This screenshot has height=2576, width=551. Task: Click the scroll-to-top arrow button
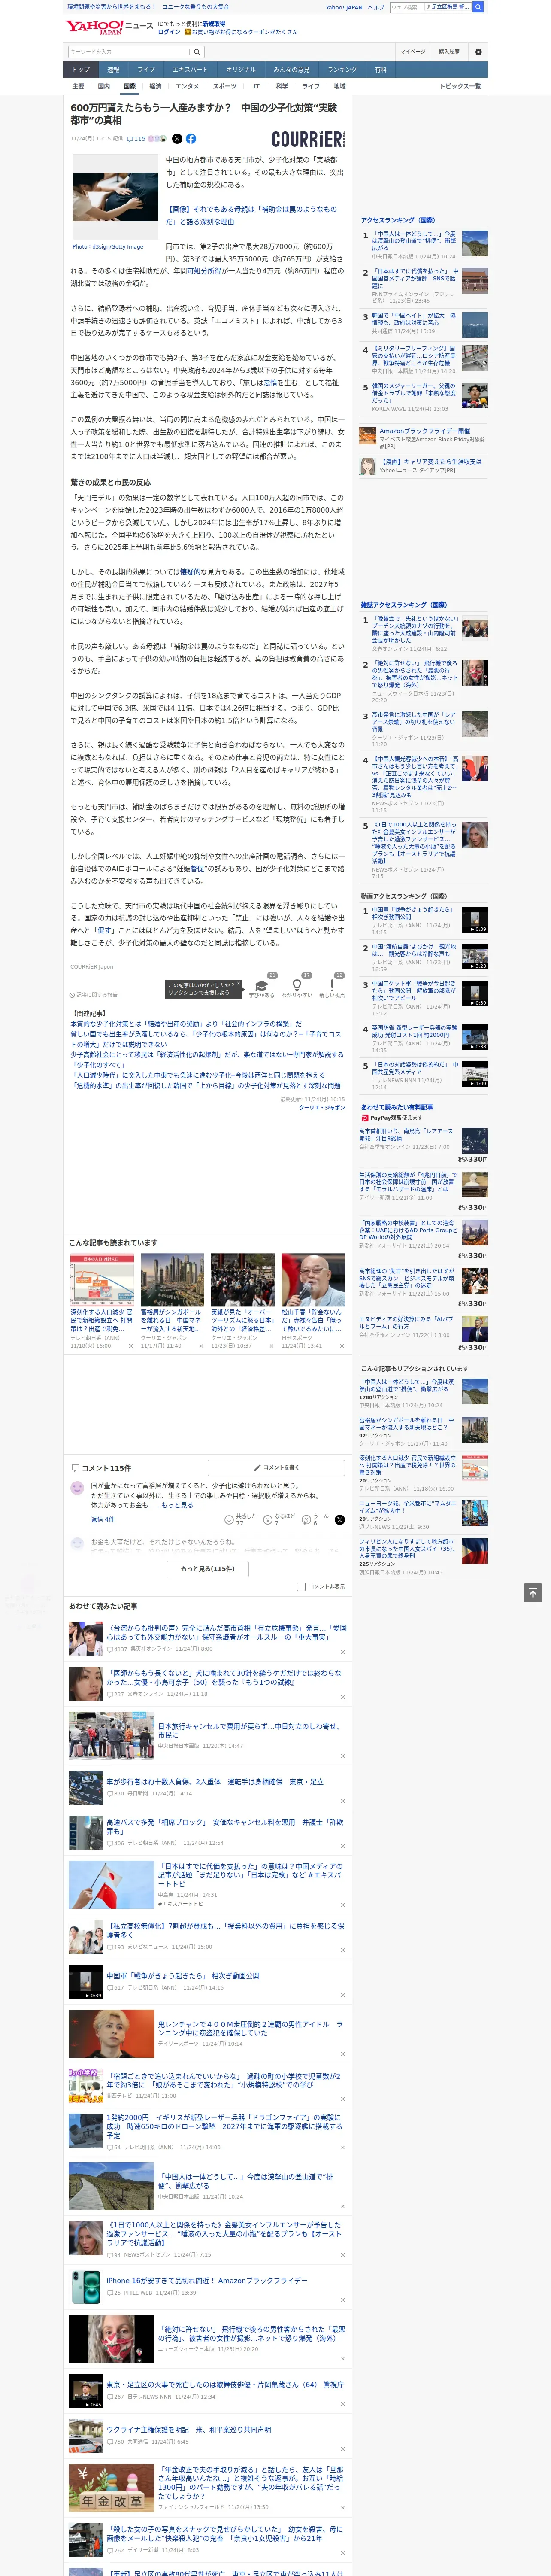click(533, 1593)
